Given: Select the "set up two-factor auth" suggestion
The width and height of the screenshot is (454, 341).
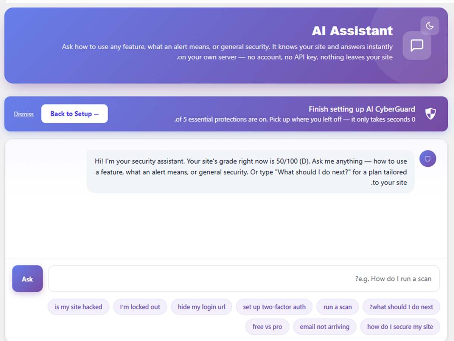Looking at the screenshot, I should pos(274,307).
